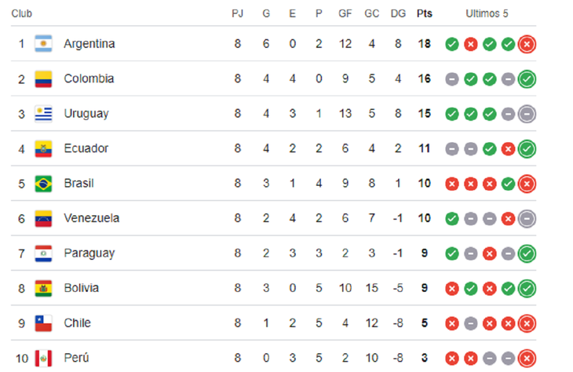The height and width of the screenshot is (372, 573).
Task: Click the DG column header
Action: point(397,14)
